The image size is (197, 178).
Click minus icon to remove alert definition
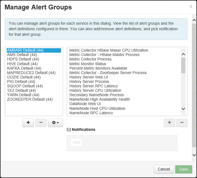pyautogui.click(x=182, y=123)
